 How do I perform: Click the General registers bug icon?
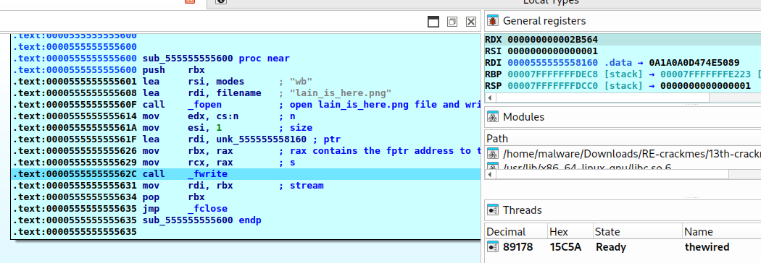point(493,21)
